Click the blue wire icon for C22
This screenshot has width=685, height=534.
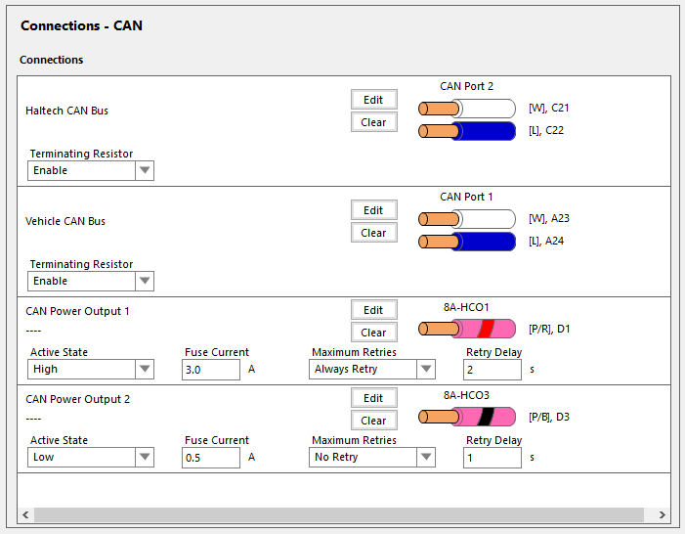coord(467,131)
